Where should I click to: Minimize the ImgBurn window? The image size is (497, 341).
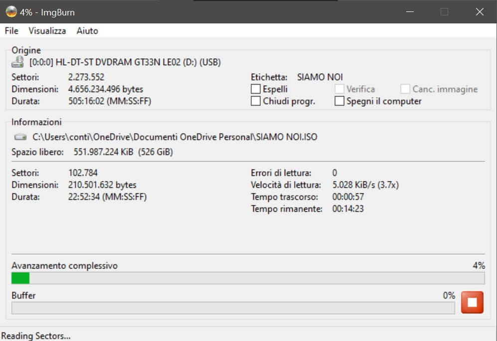[x=409, y=12]
